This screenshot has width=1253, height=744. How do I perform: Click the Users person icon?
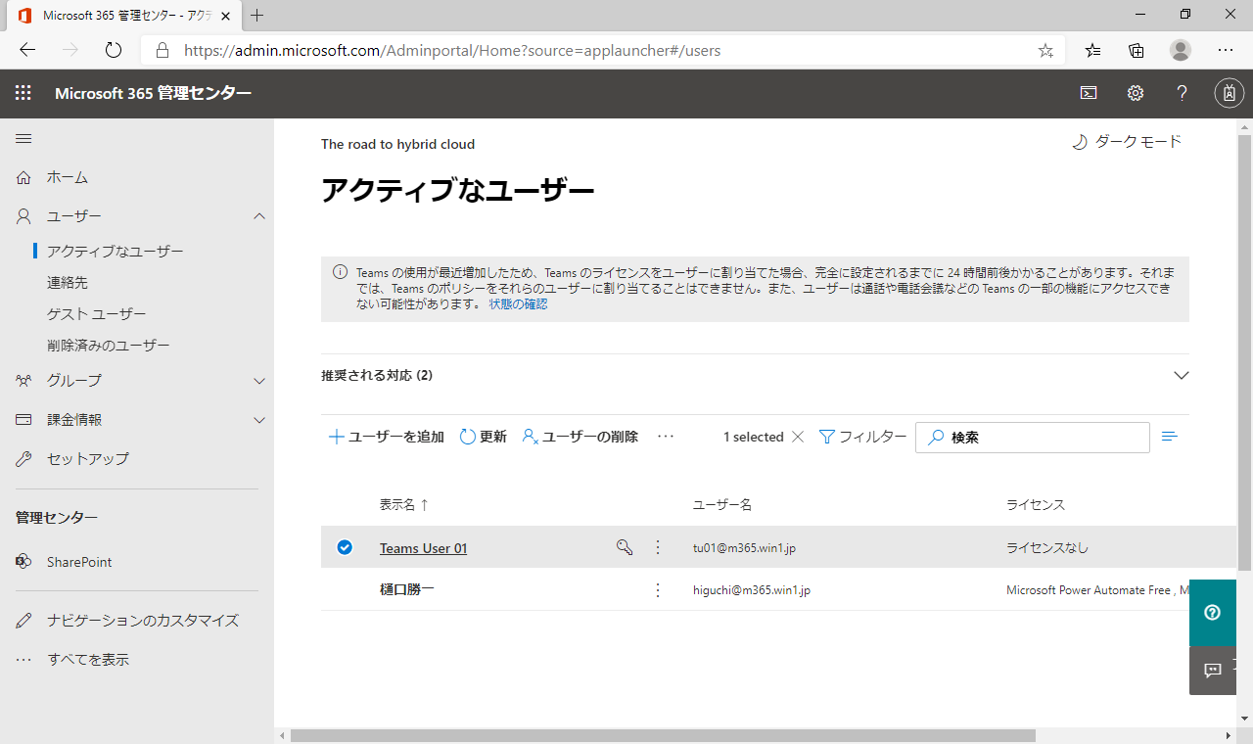[24, 216]
